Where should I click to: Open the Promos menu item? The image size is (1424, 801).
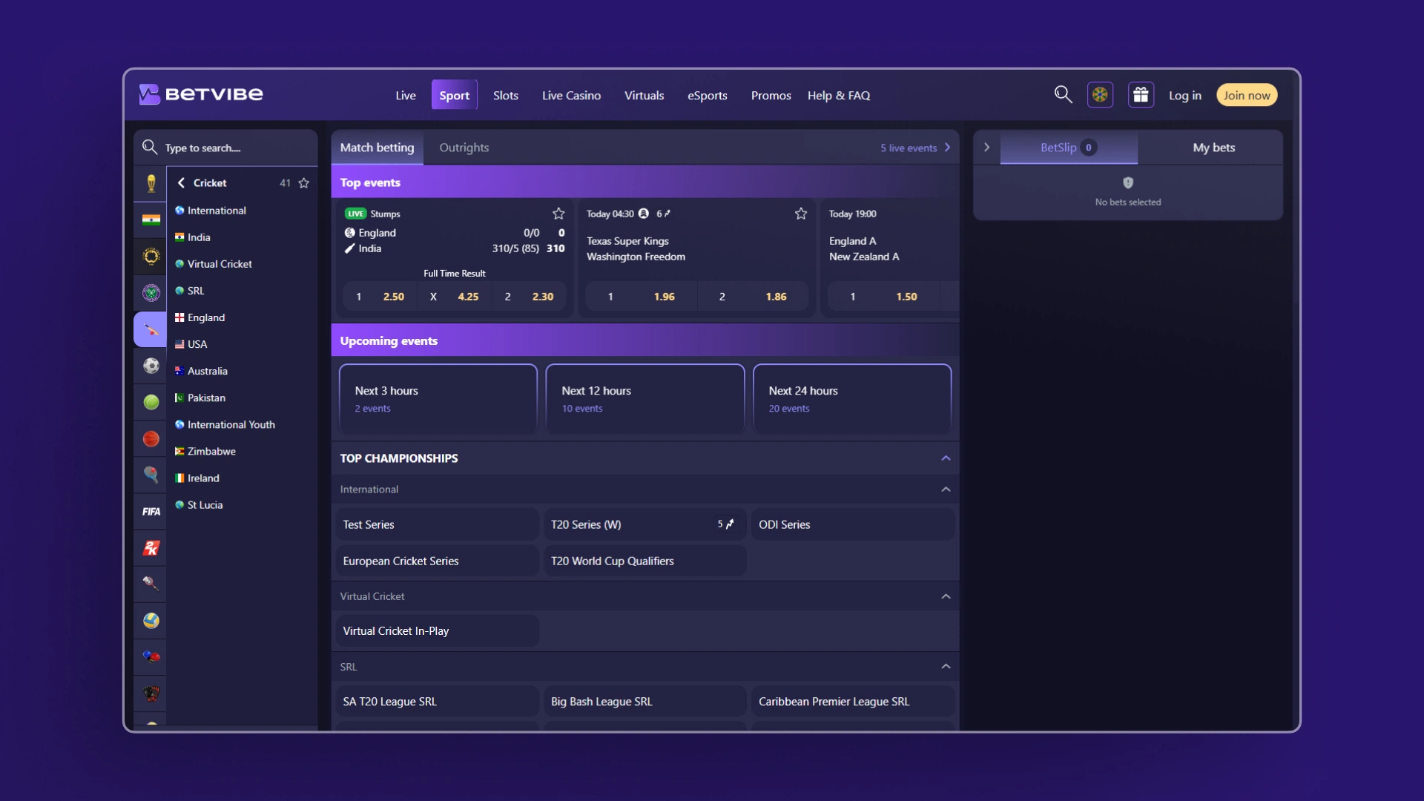(x=771, y=95)
